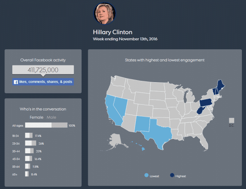Click the 411,725,000 activity count box
This screenshot has width=246, height=189.
[x=43, y=70]
